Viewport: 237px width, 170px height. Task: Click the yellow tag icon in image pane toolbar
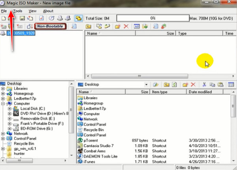coord(107,26)
